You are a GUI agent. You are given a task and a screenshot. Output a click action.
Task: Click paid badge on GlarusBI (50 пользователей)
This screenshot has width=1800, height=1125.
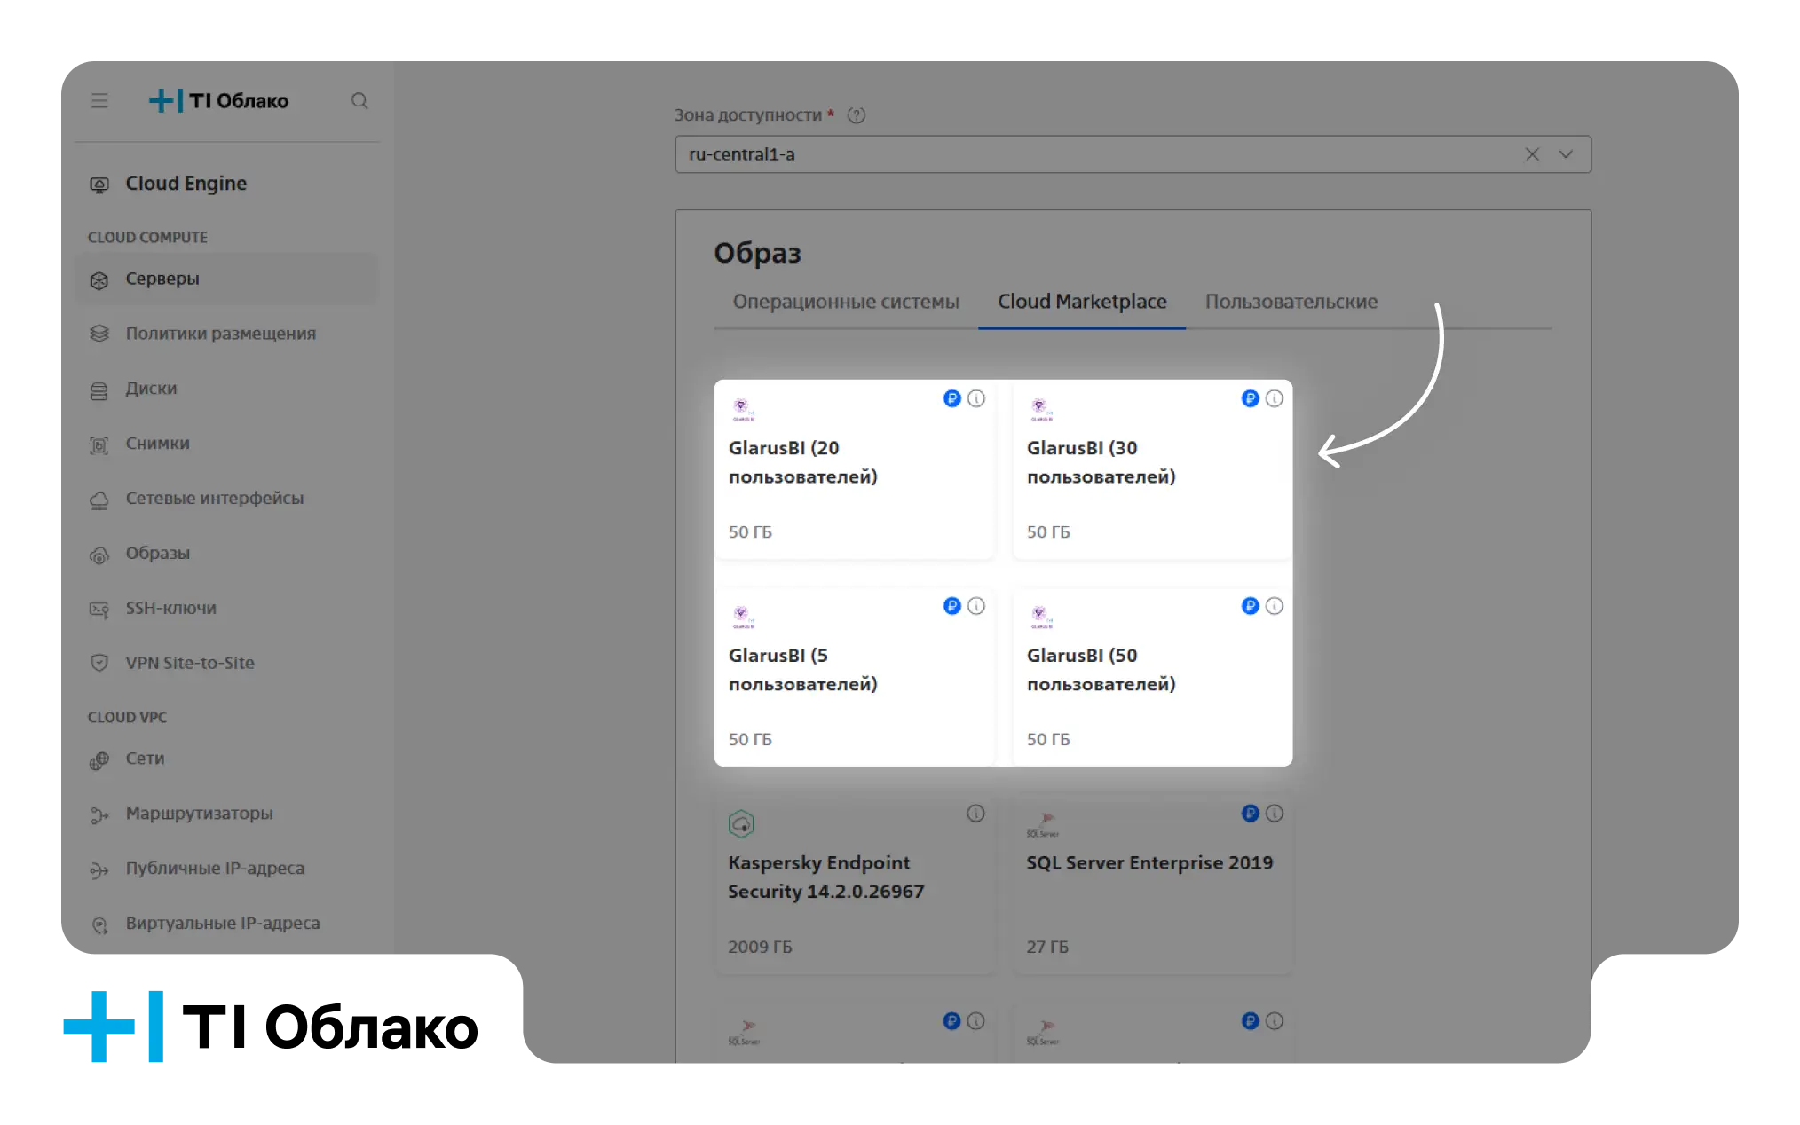pyautogui.click(x=1251, y=607)
